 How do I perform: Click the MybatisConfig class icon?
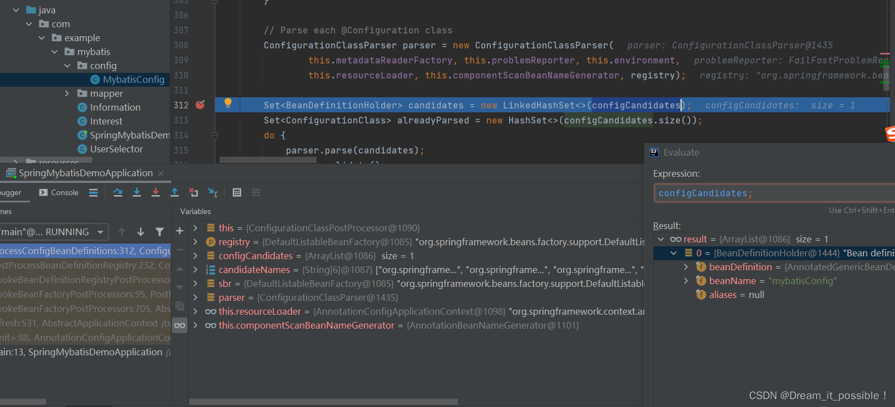click(95, 80)
